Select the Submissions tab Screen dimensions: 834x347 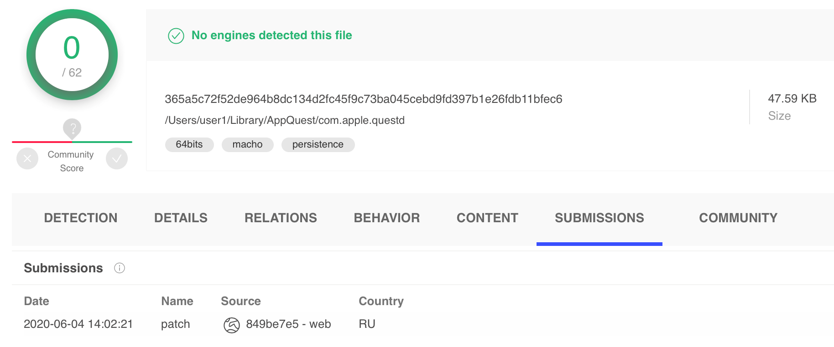coord(599,218)
